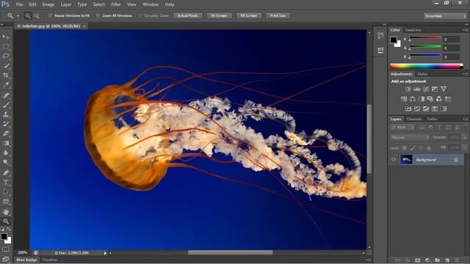
Task: Open the layer Kind filter dropdown
Action: (x=402, y=127)
